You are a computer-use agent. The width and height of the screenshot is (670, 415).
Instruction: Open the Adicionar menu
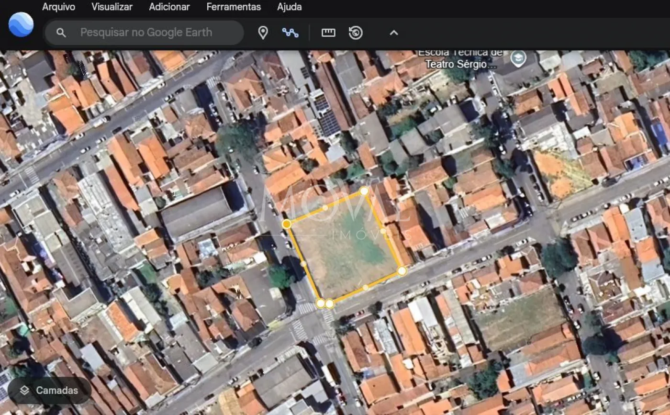[169, 7]
